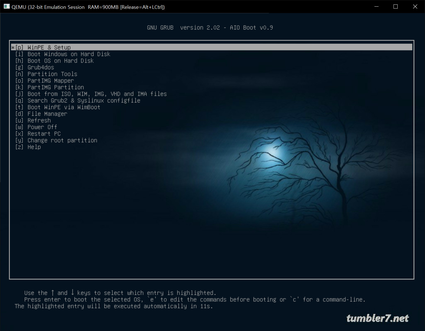Click the countdown text showing 11s

[114, 306]
